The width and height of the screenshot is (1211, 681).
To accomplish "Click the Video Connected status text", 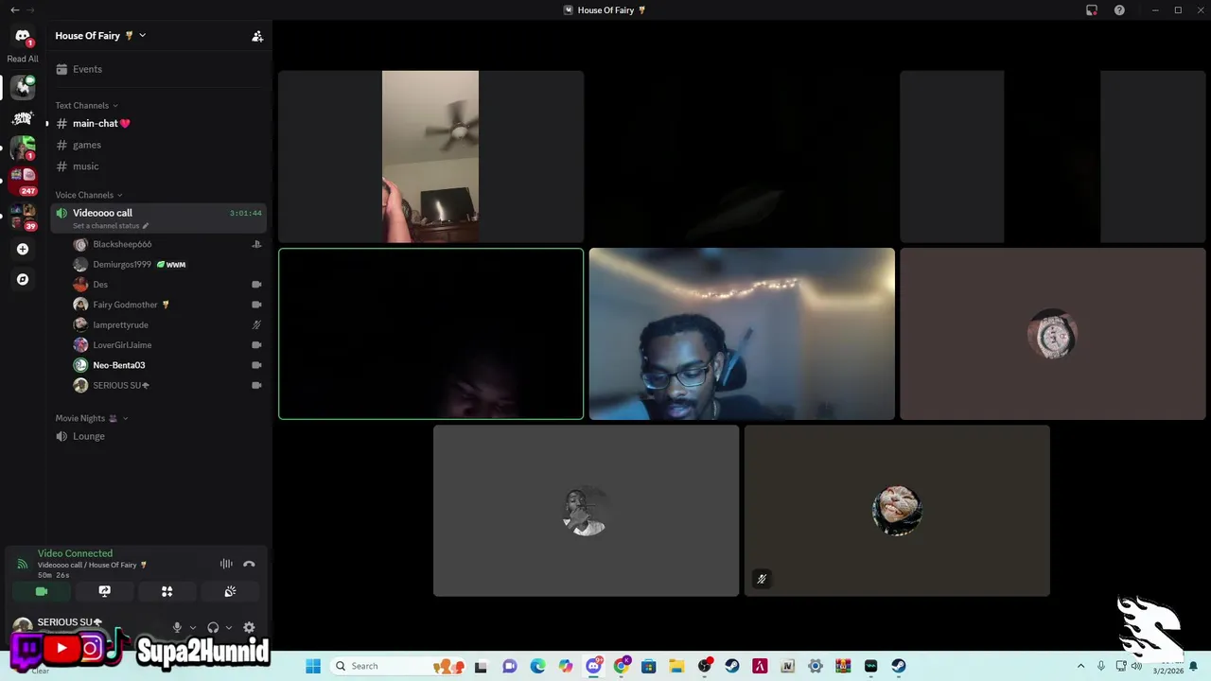I will point(75,553).
